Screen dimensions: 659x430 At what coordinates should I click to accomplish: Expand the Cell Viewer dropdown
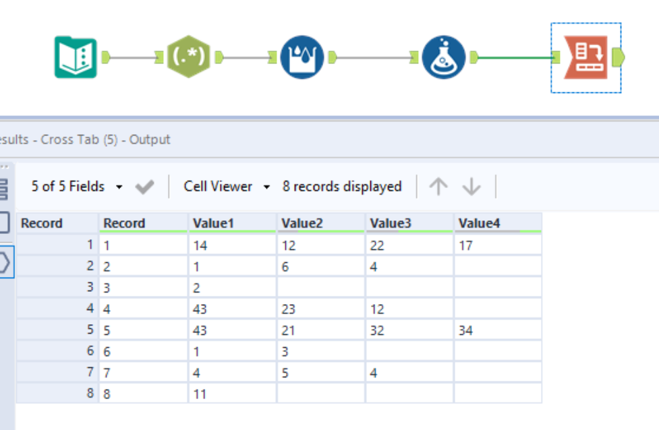(x=226, y=187)
